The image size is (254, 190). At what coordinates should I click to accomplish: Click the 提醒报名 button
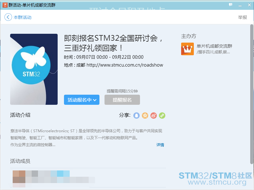[x=122, y=100]
